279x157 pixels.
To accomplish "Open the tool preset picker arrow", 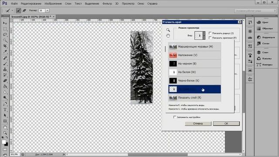I will click(12, 10).
